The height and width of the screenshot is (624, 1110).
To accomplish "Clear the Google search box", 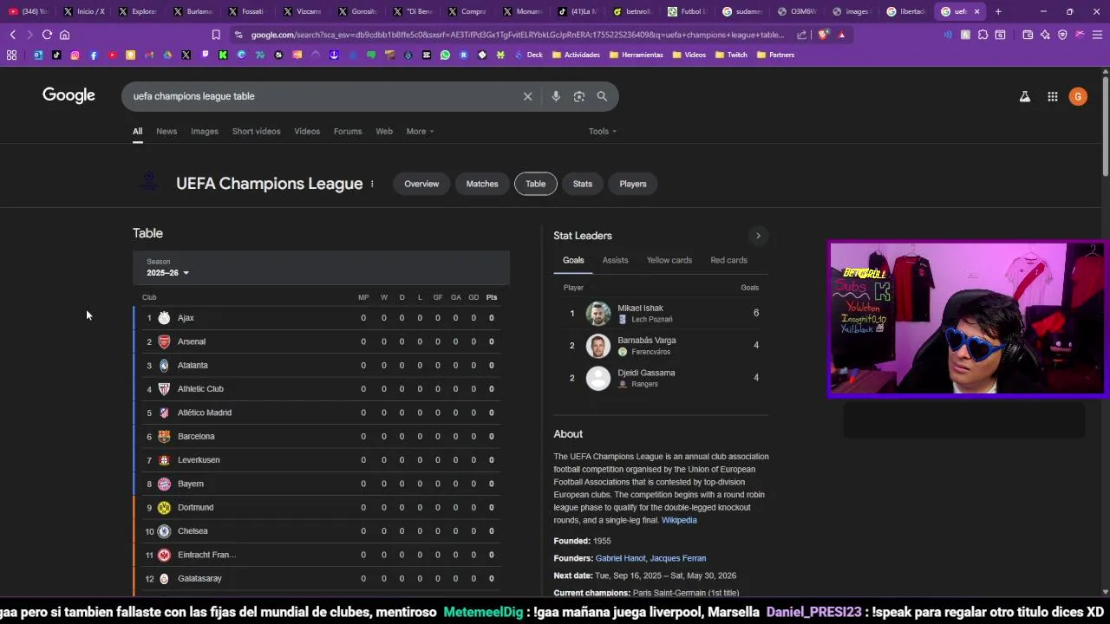I will tap(527, 96).
